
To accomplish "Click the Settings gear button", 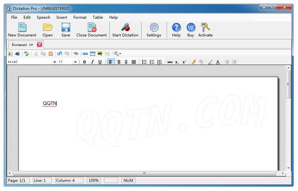I will pyautogui.click(x=154, y=29).
